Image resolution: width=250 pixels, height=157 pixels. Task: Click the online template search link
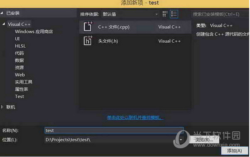pos(135,118)
